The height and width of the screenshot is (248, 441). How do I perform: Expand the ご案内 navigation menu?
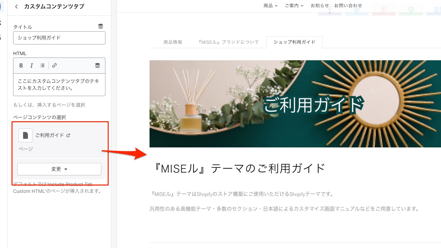[294, 6]
